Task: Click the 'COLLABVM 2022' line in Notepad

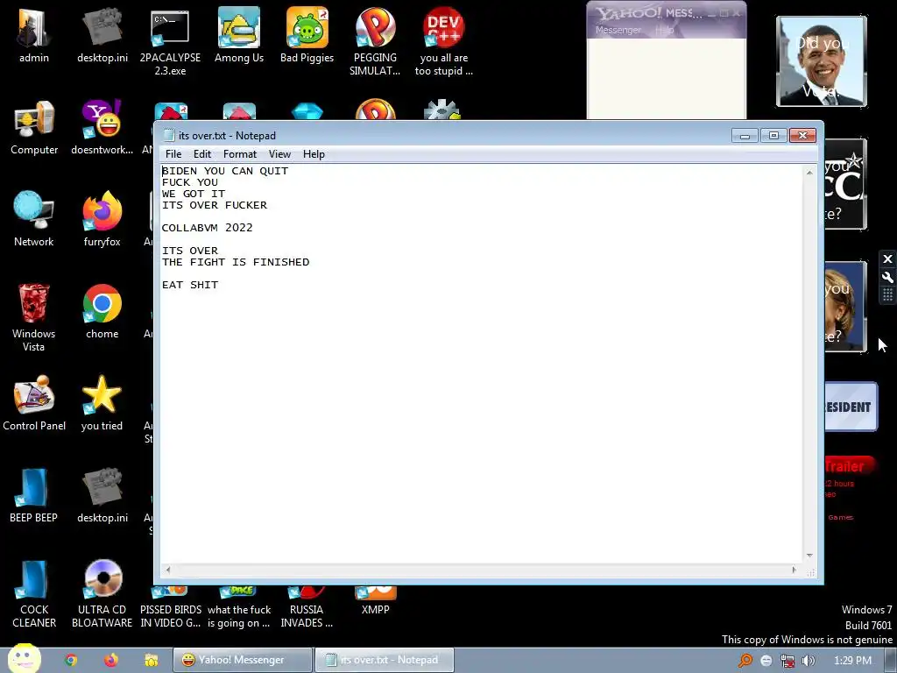Action: coord(207,228)
